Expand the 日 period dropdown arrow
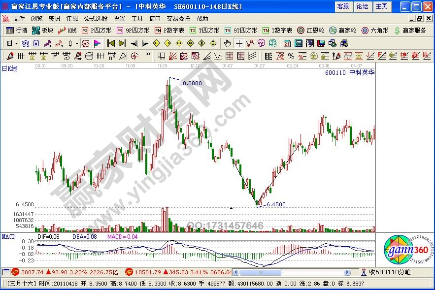This screenshot has width=435, height=290. pos(17,43)
